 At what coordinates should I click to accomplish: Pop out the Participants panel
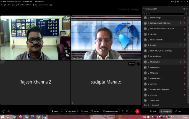(x=184, y=9)
